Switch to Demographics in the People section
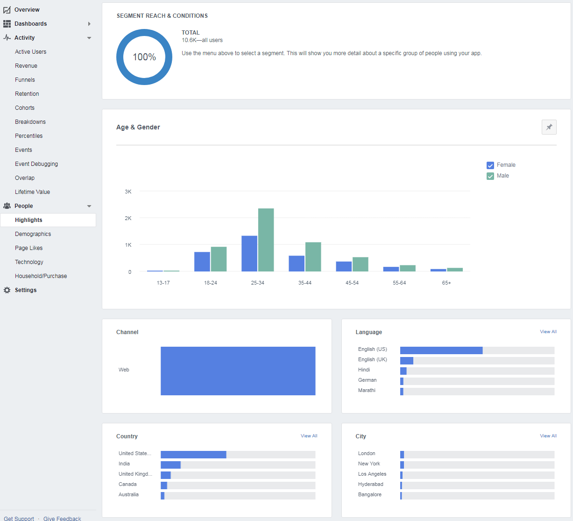 pyautogui.click(x=33, y=234)
